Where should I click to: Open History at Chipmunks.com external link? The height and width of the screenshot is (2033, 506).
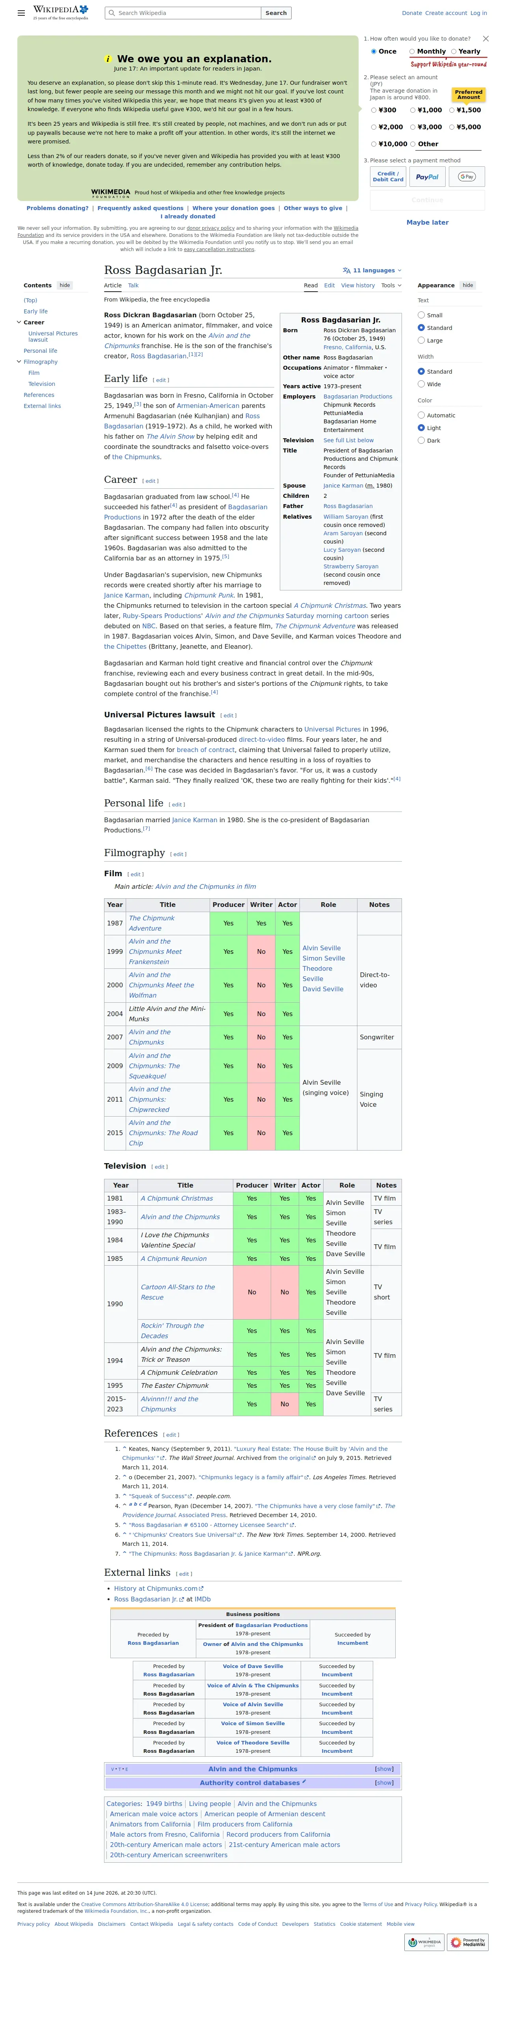(158, 1589)
